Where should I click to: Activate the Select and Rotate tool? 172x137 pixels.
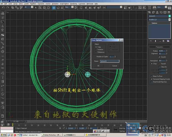58,8
